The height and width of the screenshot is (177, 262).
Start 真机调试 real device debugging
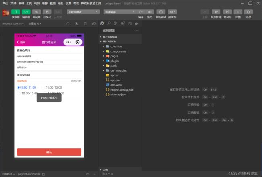pos(161,12)
